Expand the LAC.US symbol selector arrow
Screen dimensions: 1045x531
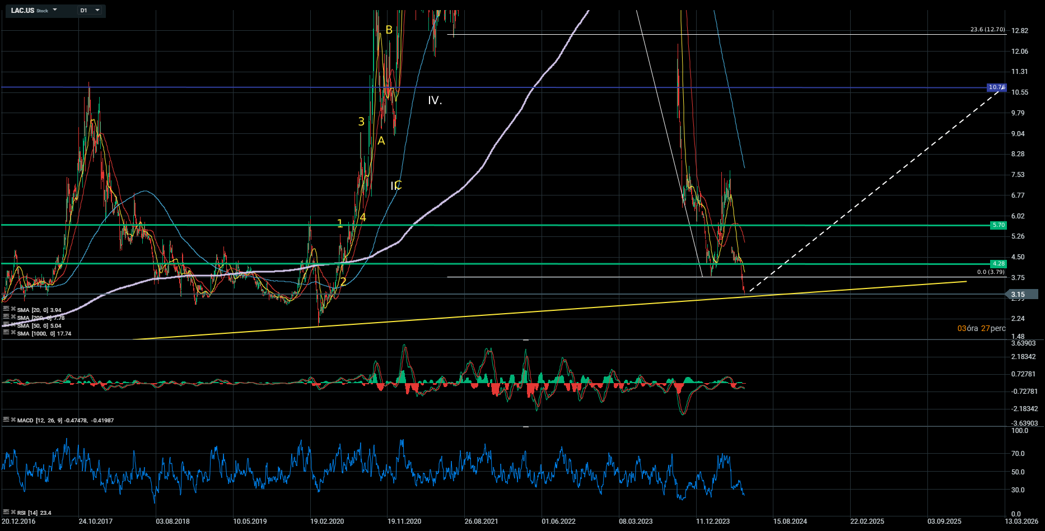[55, 10]
